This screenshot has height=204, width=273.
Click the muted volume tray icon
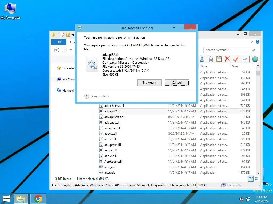[241, 199]
